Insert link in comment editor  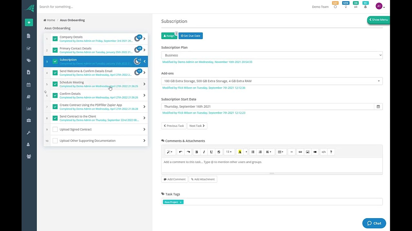(300, 152)
